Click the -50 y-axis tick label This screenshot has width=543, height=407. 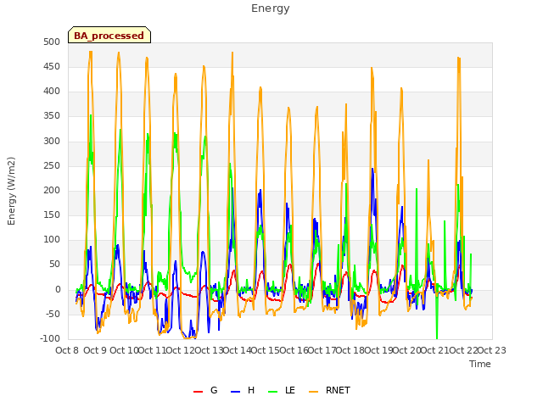53,314
